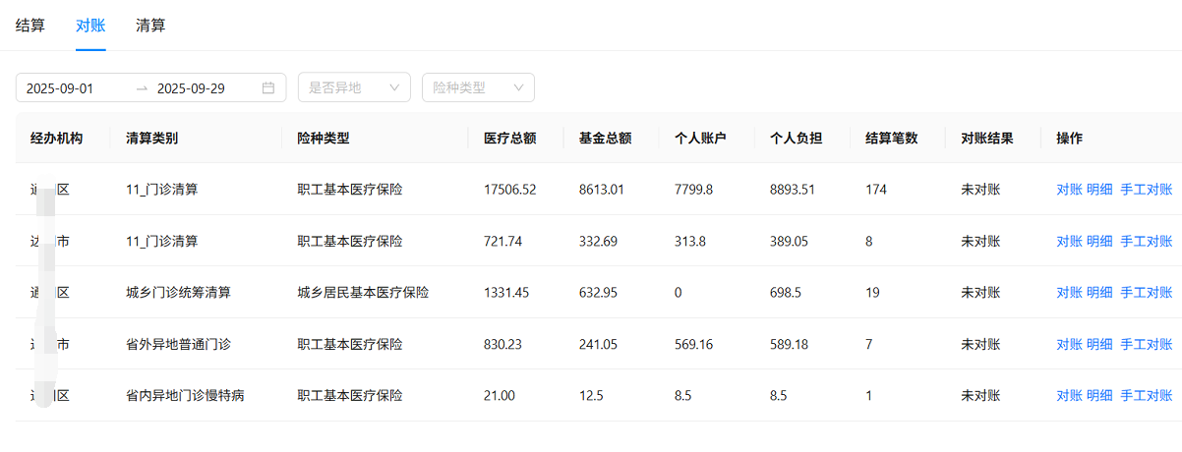Switch to the 结算 tab
This screenshot has width=1182, height=452.
point(30,26)
